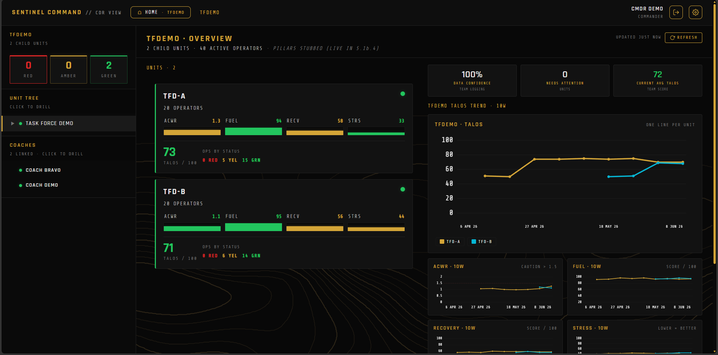Click the UNIT TREE section heading
Image resolution: width=718 pixels, height=355 pixels.
(x=24, y=98)
